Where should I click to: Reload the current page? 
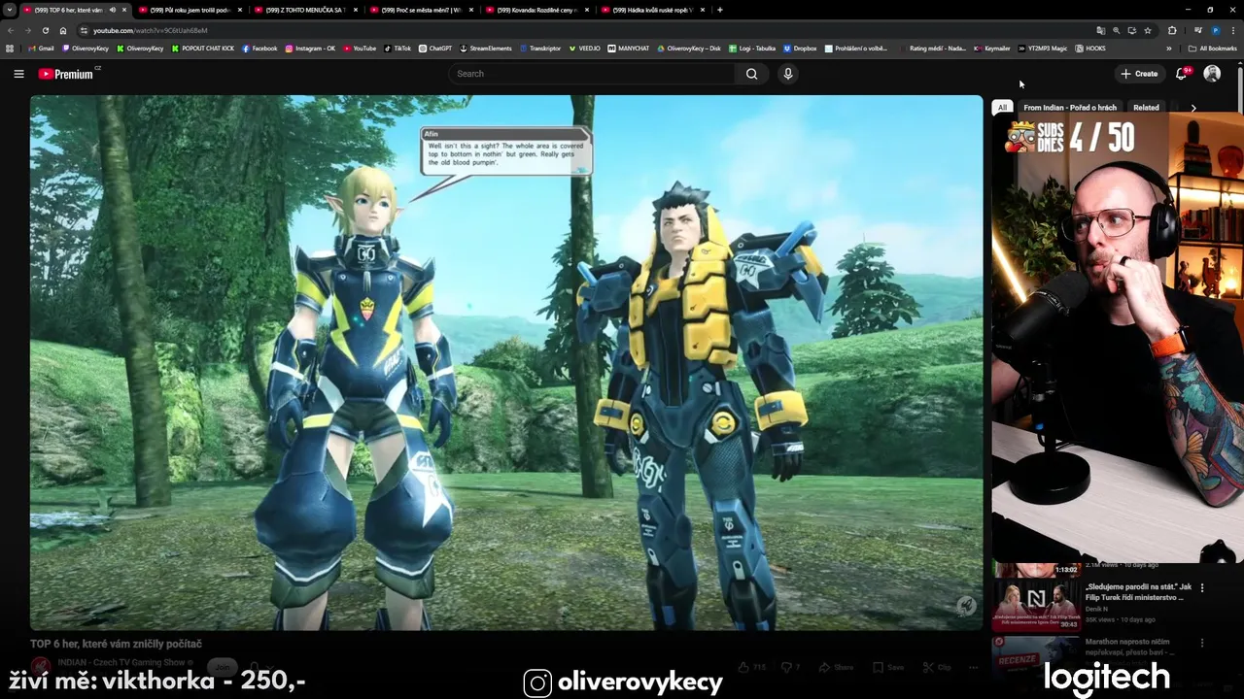(x=45, y=30)
